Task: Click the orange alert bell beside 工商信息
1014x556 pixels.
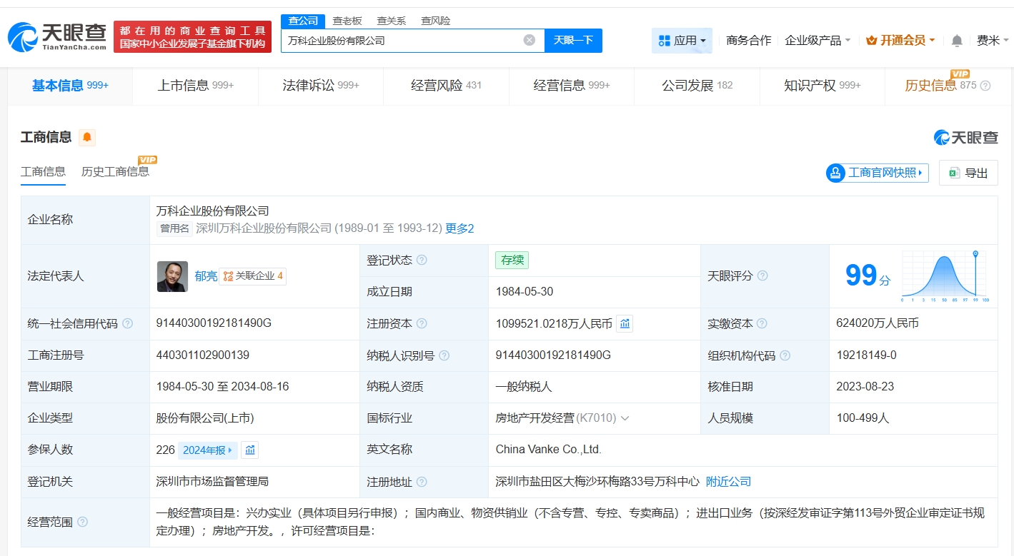Action: pyautogui.click(x=87, y=137)
